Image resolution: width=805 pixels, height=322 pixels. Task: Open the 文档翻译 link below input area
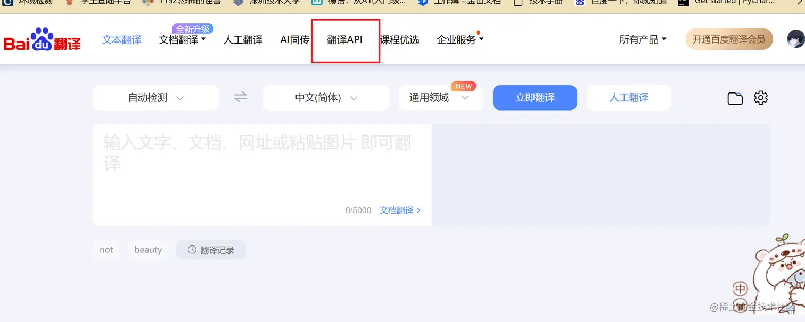[396, 210]
